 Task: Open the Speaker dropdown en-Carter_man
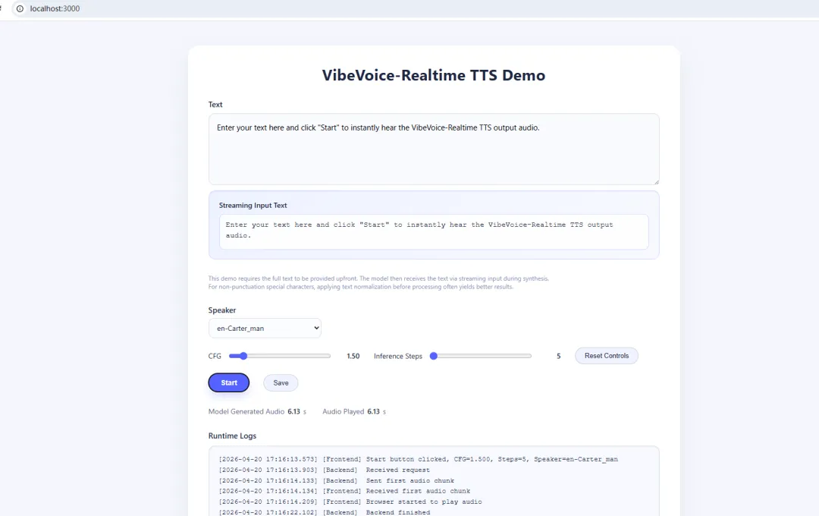click(x=265, y=329)
